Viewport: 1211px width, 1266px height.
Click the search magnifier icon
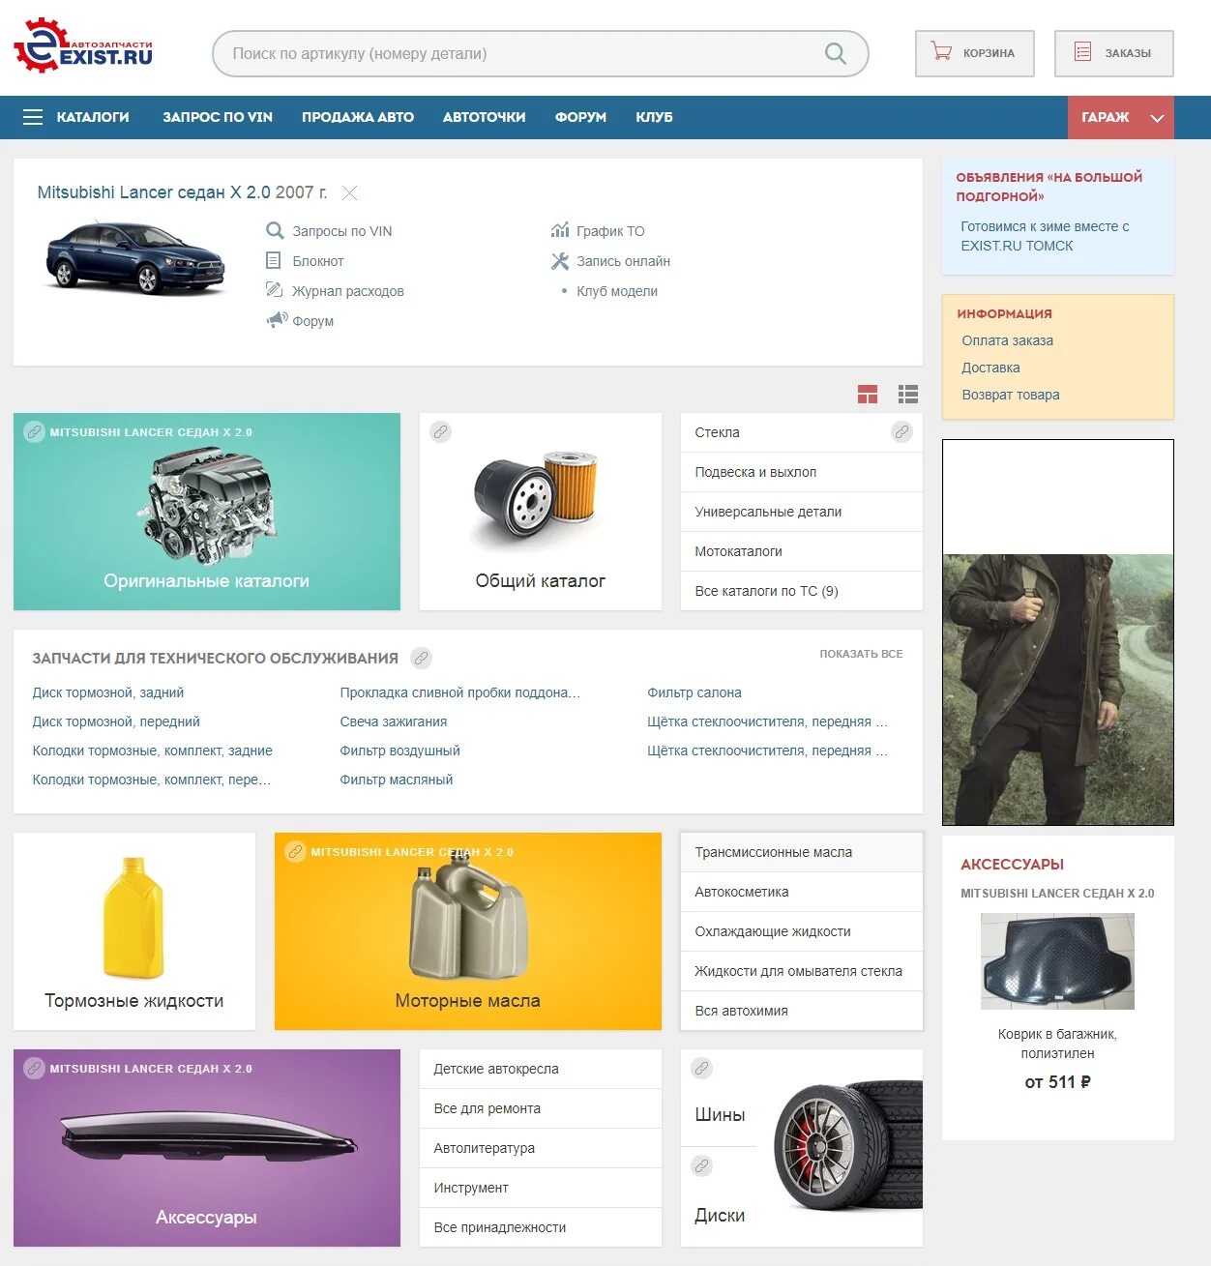(836, 53)
